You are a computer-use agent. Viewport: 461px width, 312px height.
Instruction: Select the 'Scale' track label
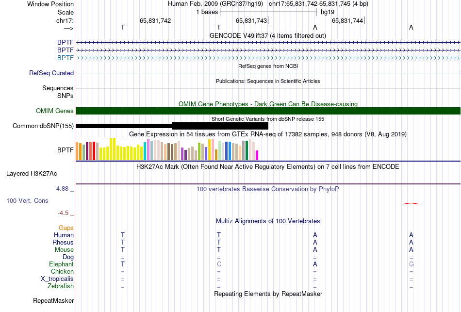[66, 12]
